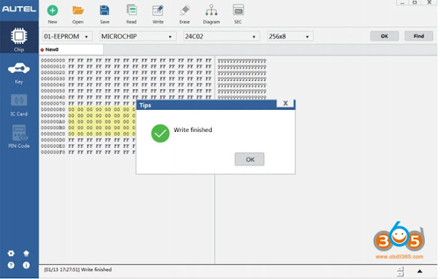The image size is (440, 279).
Task: Click first 00 byte in row 000000C0
Action: 71,134
